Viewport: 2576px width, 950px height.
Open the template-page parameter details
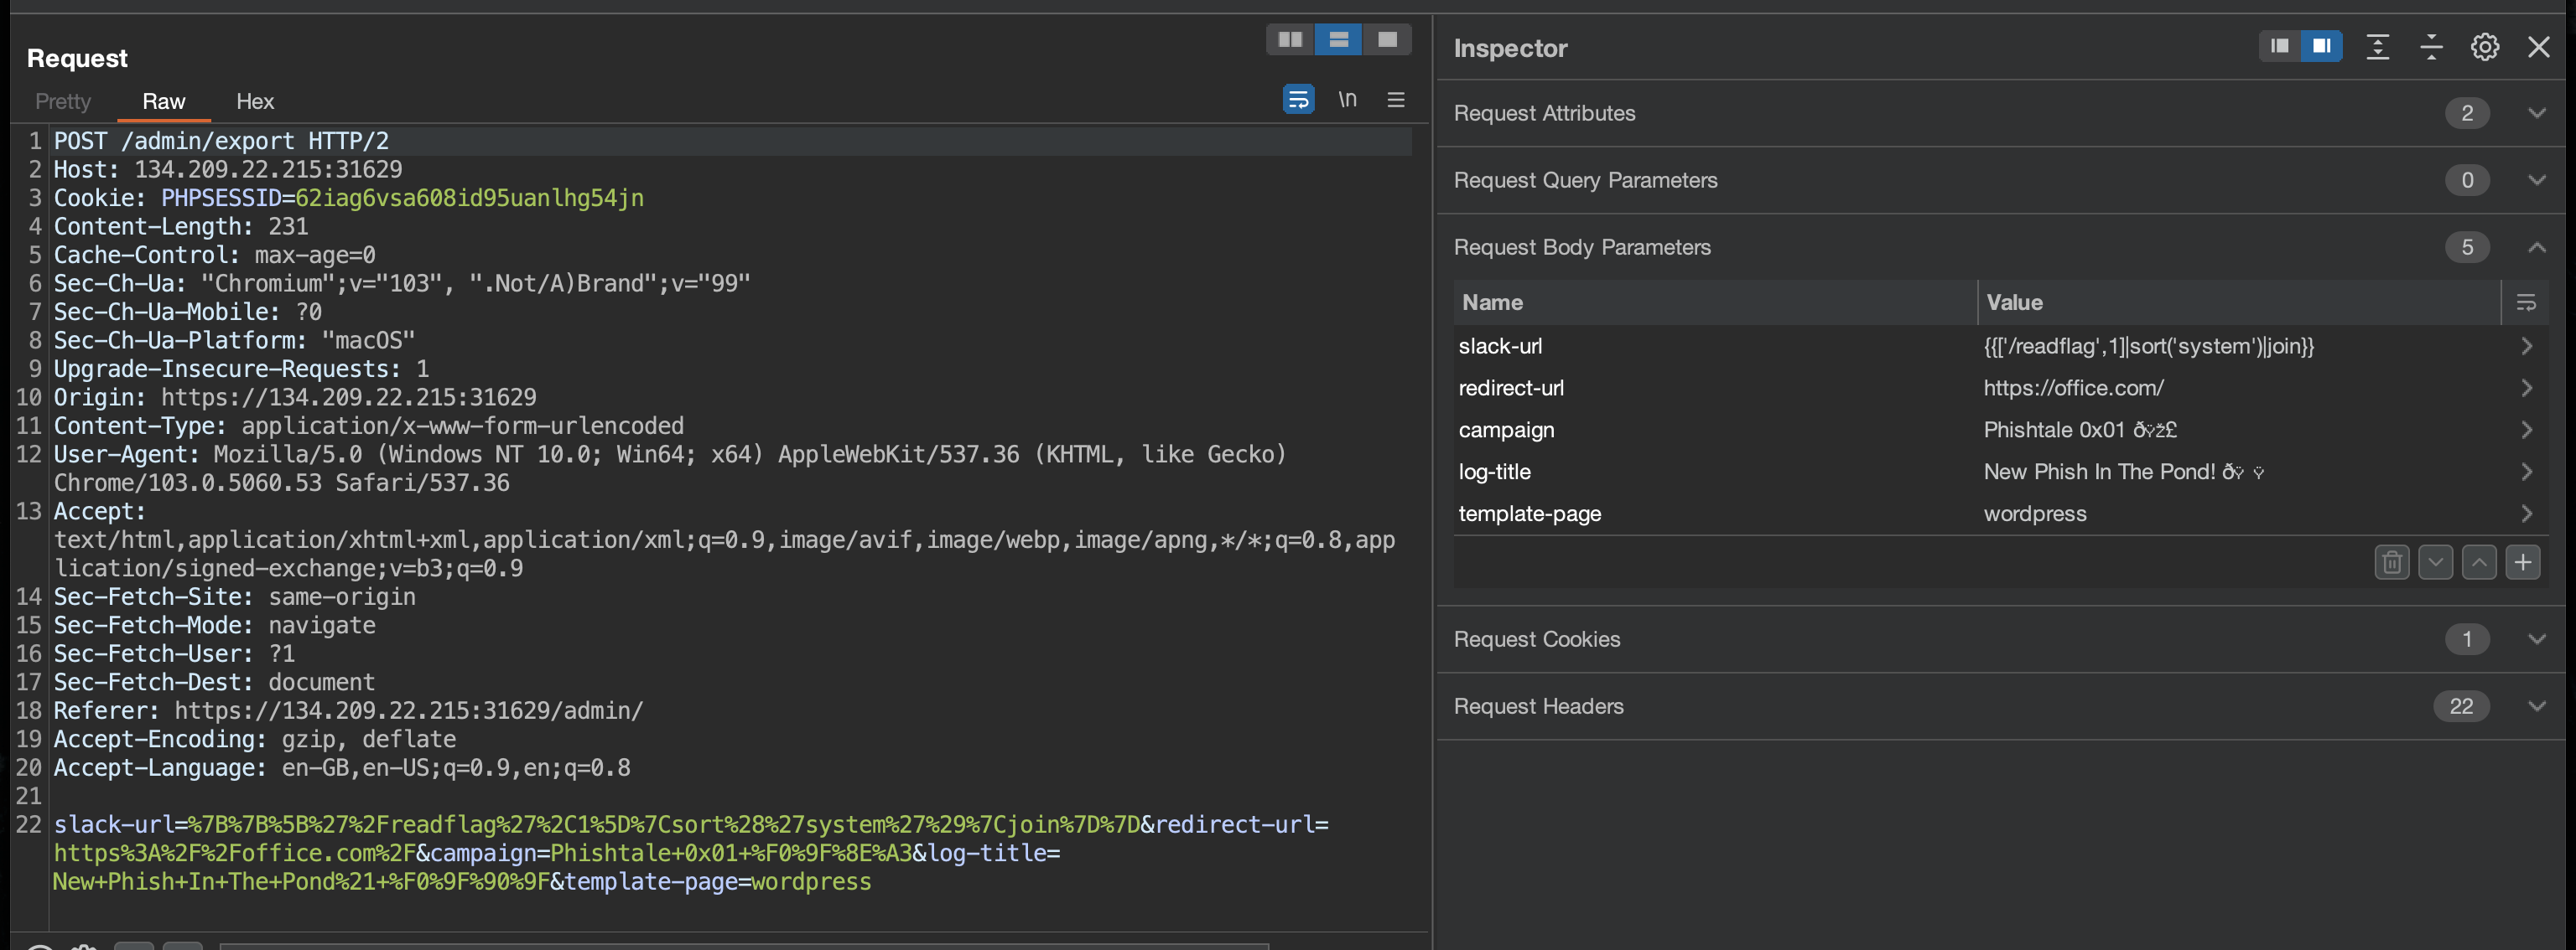[2526, 514]
